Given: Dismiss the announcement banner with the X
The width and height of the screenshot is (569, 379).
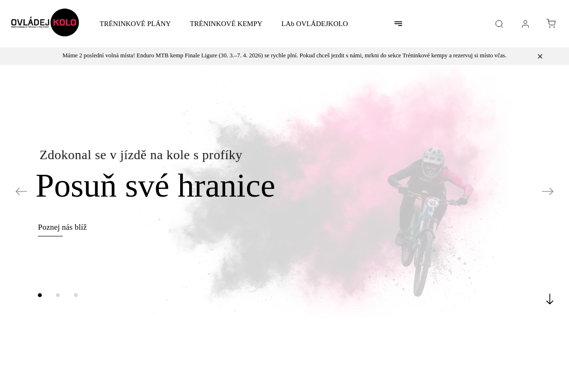Looking at the screenshot, I should pyautogui.click(x=540, y=56).
